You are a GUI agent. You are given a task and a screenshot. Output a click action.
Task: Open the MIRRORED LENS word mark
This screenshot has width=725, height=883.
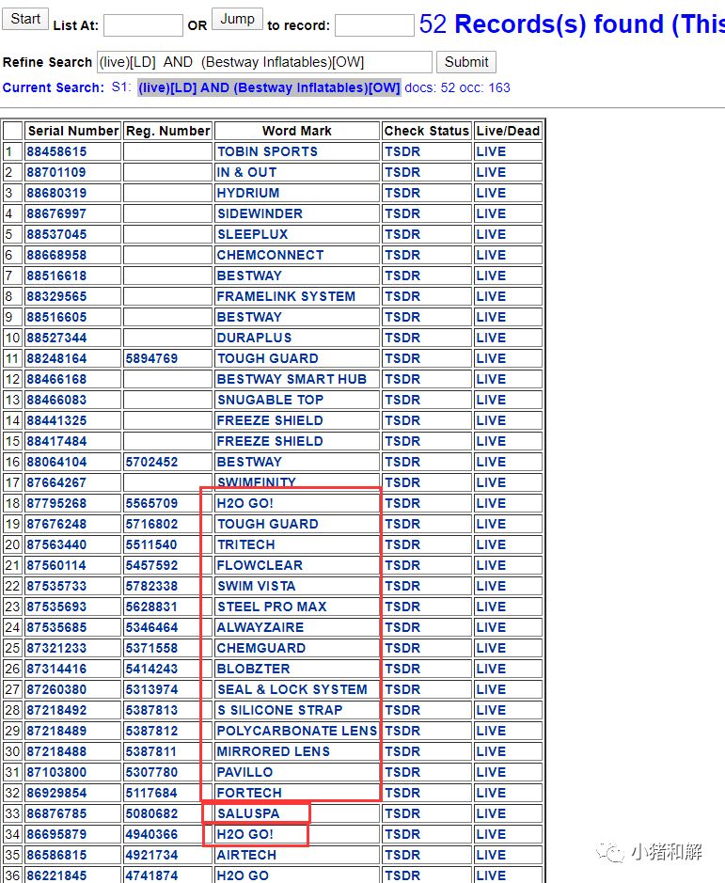pyautogui.click(x=274, y=751)
